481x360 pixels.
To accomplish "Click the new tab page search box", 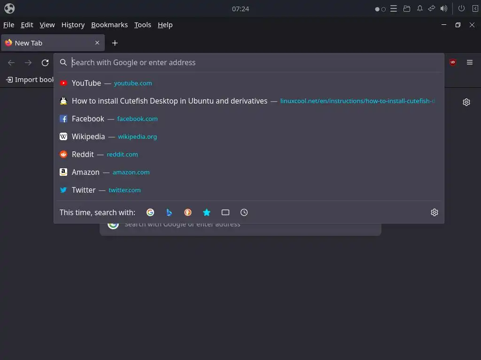I will coord(240,229).
